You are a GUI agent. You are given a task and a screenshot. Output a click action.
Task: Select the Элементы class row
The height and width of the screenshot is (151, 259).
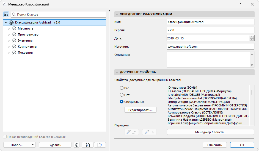[x=54, y=40]
